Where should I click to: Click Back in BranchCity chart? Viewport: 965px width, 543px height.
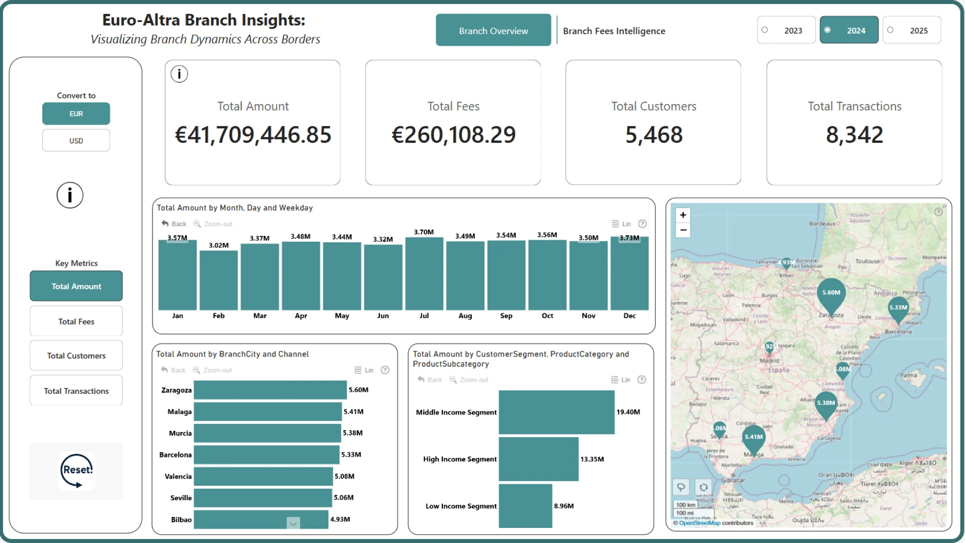click(x=173, y=370)
